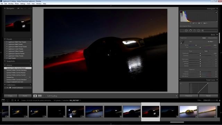
Task: Collapse the Basic panel
Action: (217, 35)
